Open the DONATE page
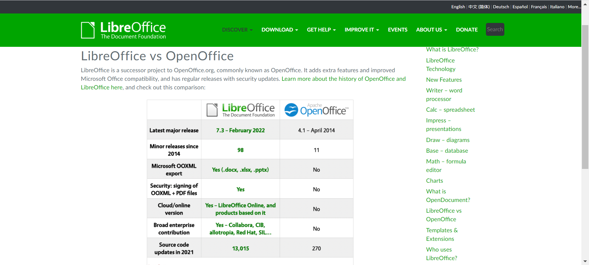 [x=467, y=30]
